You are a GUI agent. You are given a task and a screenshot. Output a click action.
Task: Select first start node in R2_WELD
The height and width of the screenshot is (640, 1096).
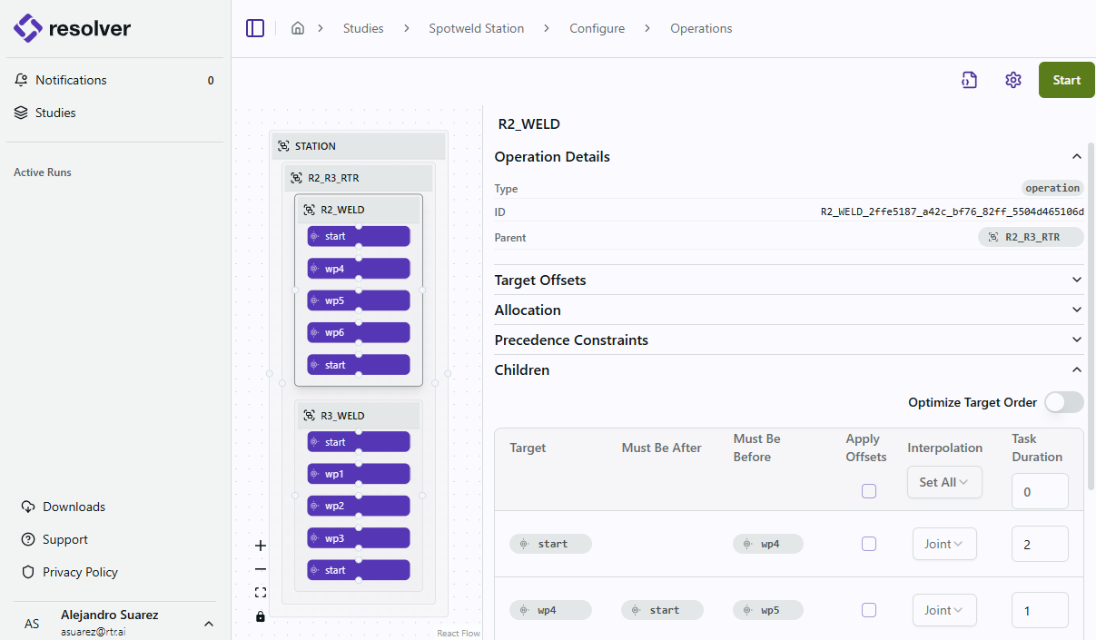tap(359, 236)
